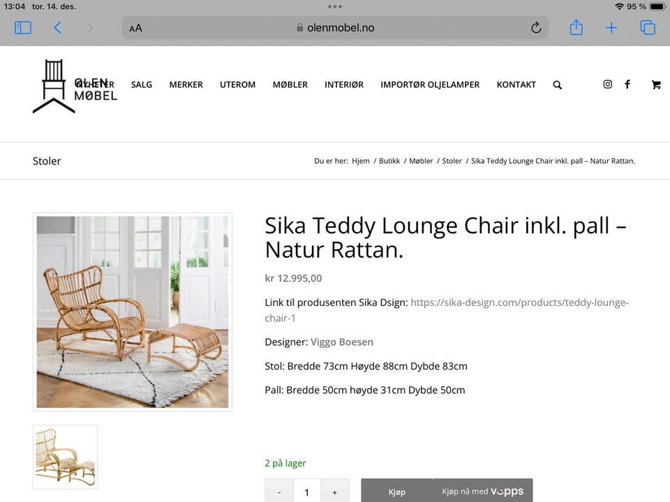Open the MØBLER navigation menu
Screen dimensions: 670x502
pos(290,84)
